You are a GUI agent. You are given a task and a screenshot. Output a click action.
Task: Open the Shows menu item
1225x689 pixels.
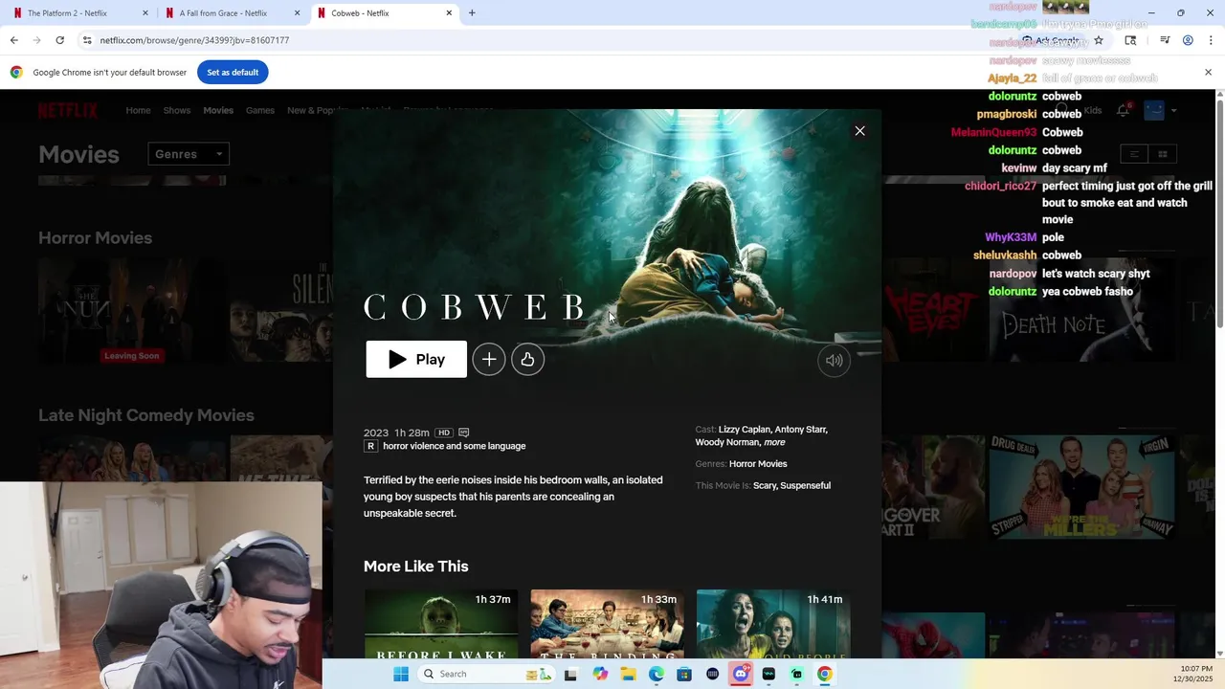point(177,110)
